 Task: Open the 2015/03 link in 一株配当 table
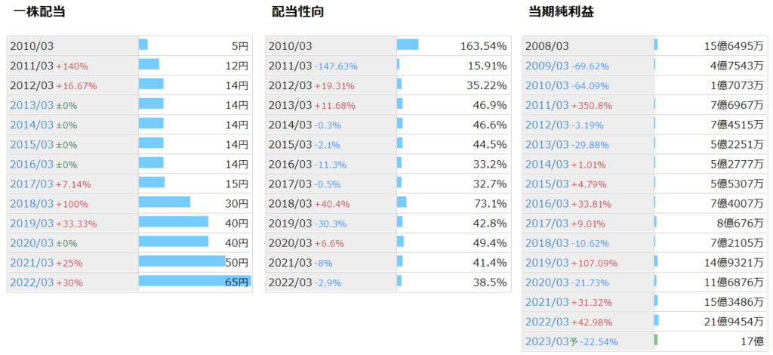pos(32,144)
